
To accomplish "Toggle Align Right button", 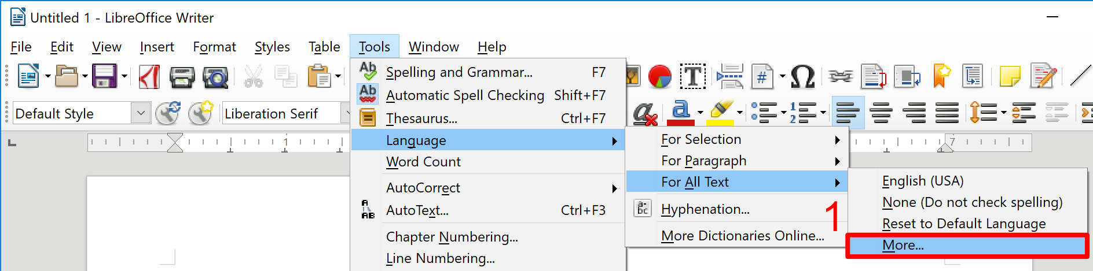I will (x=914, y=113).
